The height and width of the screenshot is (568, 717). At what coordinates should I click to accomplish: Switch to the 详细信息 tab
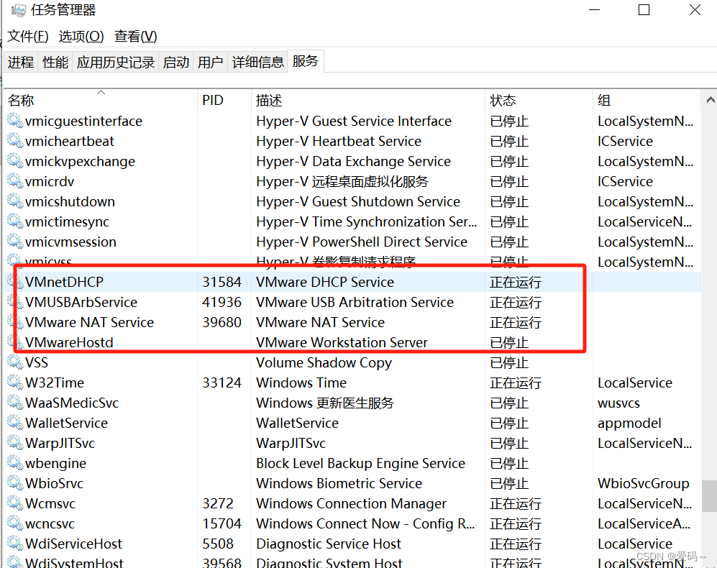(x=258, y=62)
